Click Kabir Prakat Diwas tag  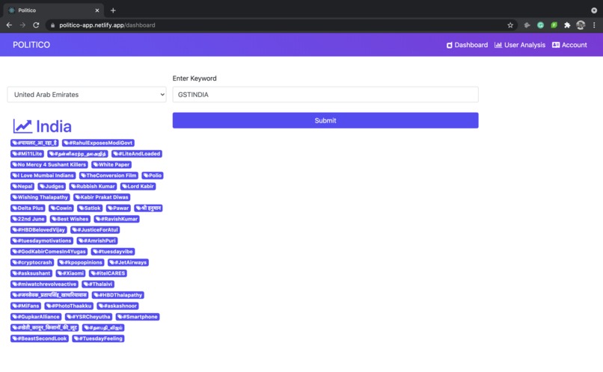(x=102, y=197)
